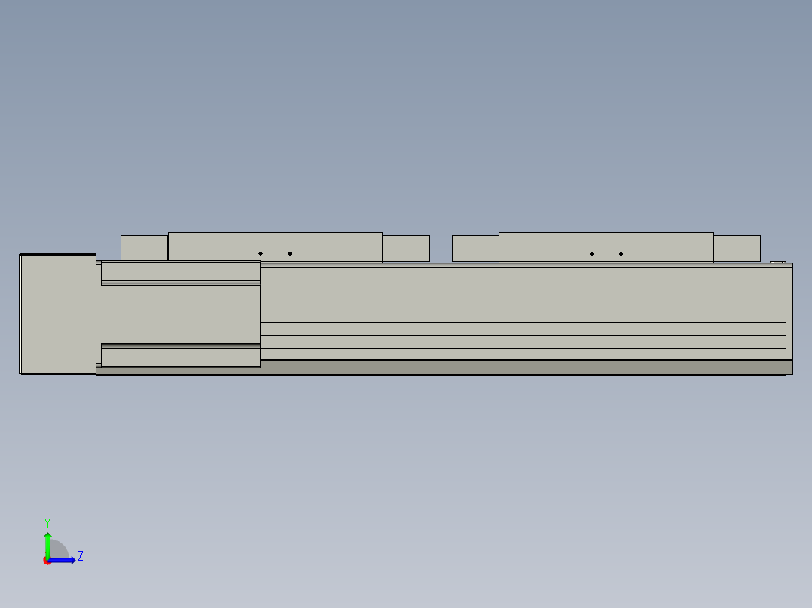Image resolution: width=812 pixels, height=608 pixels.
Task: Click the red origin dot of the triad
Action: pos(47,561)
